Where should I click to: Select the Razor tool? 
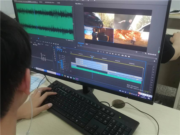[x=54, y=53]
